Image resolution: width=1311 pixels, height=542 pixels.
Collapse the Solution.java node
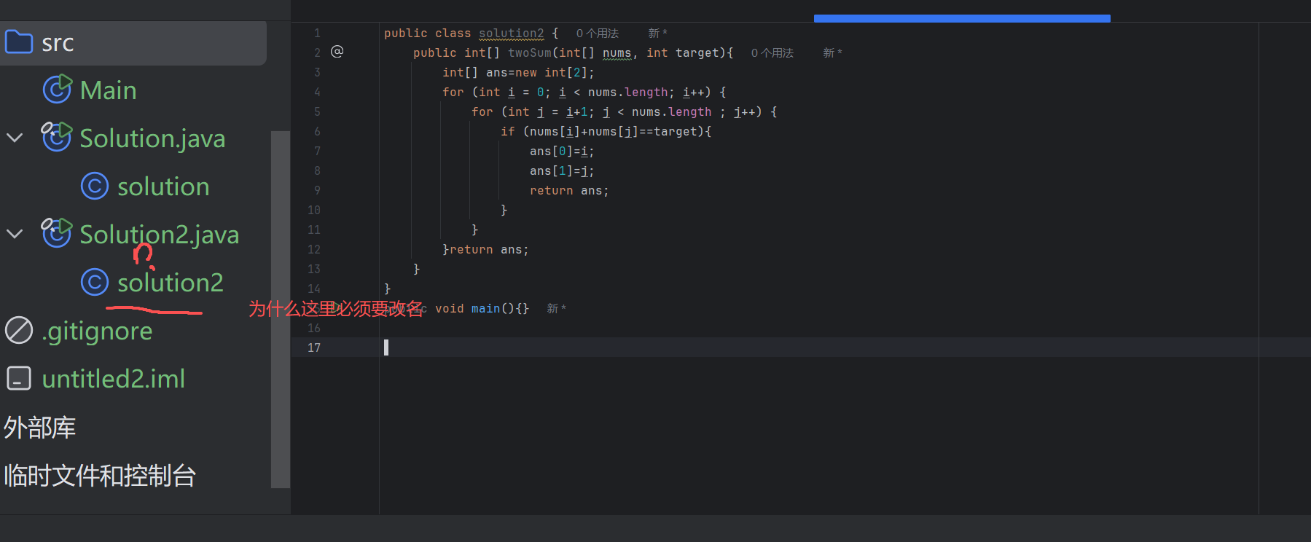click(15, 138)
